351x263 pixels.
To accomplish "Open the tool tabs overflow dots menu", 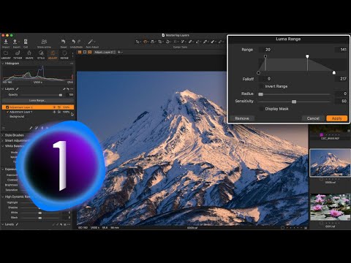I will 72,56.
